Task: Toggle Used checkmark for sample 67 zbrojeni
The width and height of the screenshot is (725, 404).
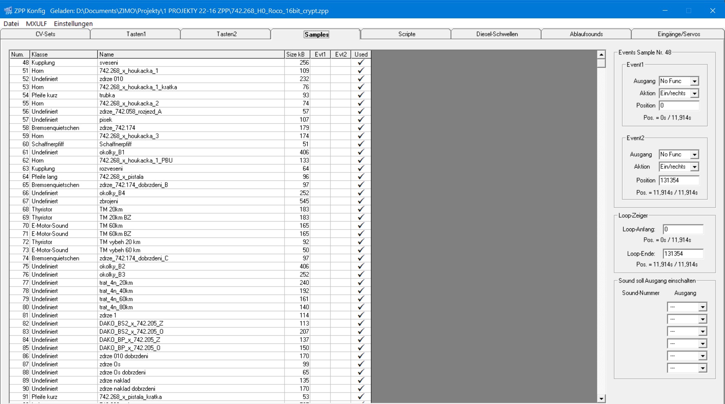Action: (x=361, y=201)
